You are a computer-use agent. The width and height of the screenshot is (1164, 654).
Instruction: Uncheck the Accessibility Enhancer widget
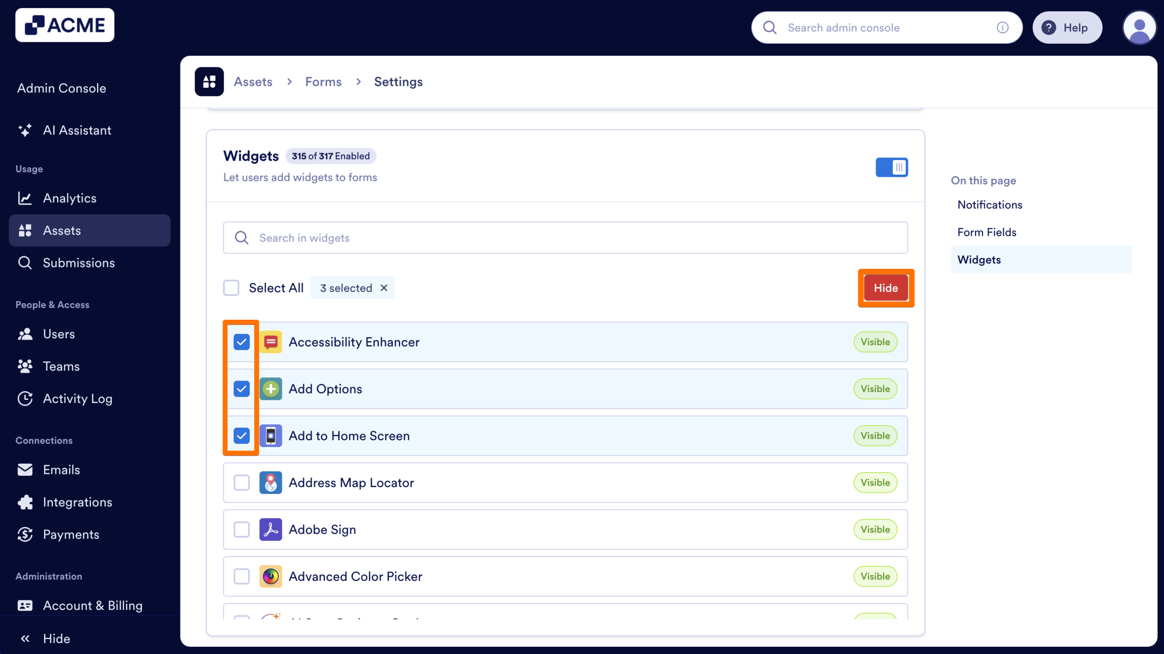[x=241, y=342]
